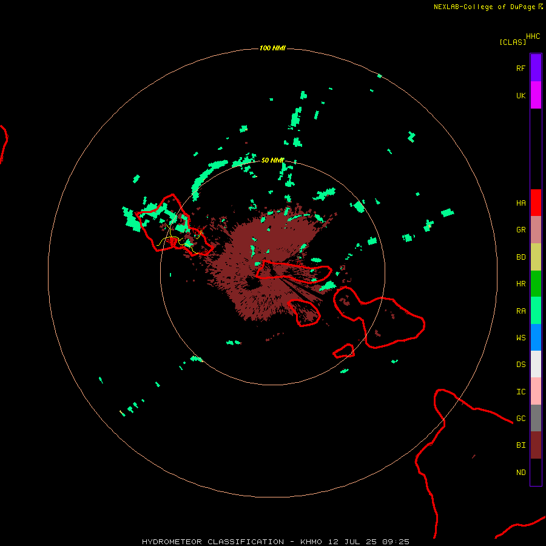The image size is (546, 546).
Task: Click the WS legend label
Action: [521, 337]
